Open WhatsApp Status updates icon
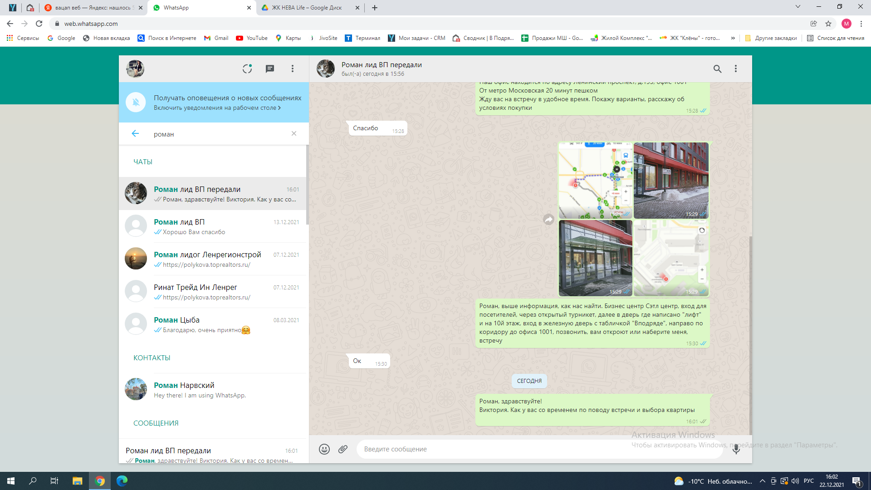Image resolution: width=871 pixels, height=490 pixels. tap(247, 69)
